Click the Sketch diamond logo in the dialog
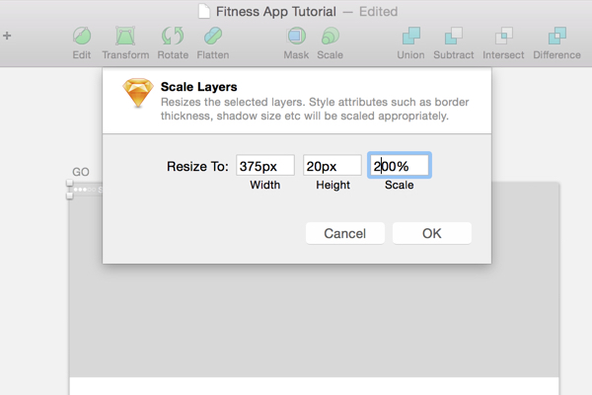 [138, 93]
